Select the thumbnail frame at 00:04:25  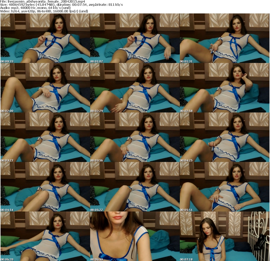coord(225,137)
